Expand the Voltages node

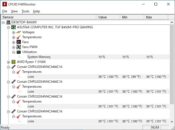point(13,32)
